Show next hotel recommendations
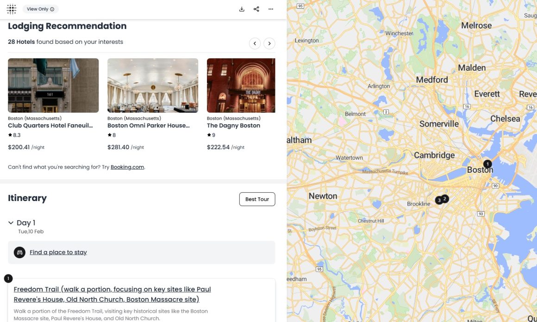 tap(269, 43)
